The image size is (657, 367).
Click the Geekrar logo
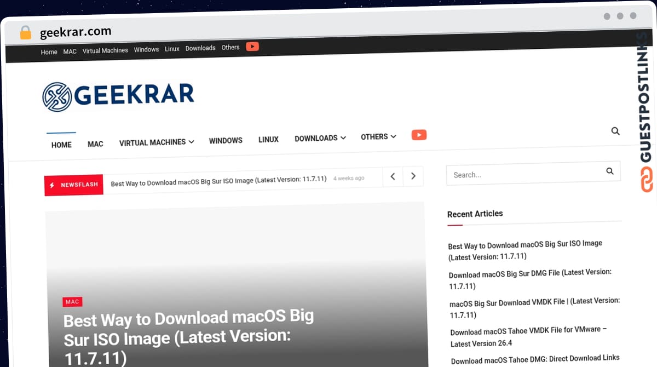pos(118,96)
